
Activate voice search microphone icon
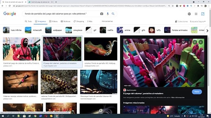click(x=108, y=14)
